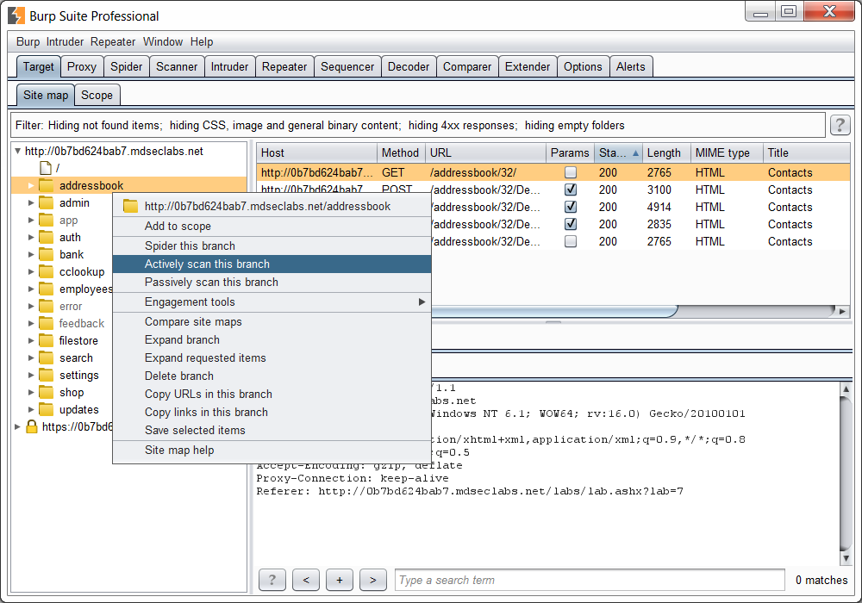Click the help "?" button beside the search bar

(272, 580)
